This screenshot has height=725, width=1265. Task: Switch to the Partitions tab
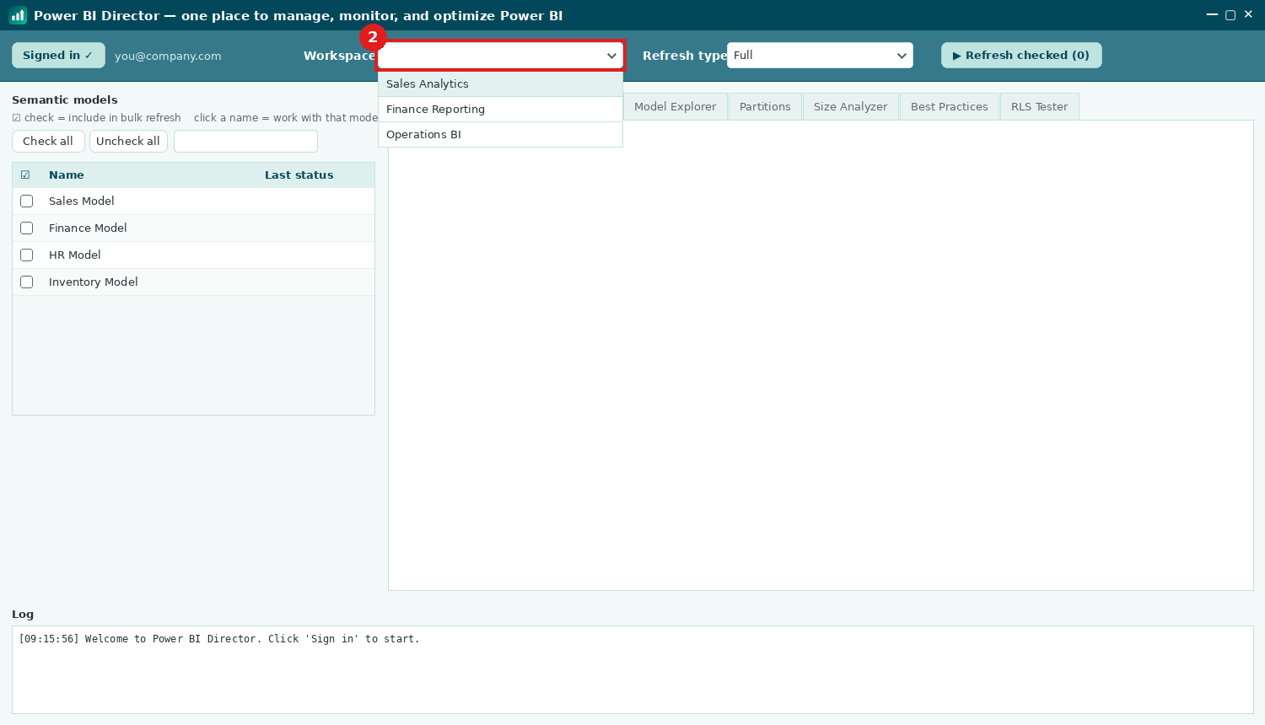[765, 107]
